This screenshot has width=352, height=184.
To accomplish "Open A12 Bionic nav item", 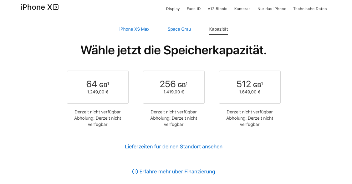I will tap(217, 9).
